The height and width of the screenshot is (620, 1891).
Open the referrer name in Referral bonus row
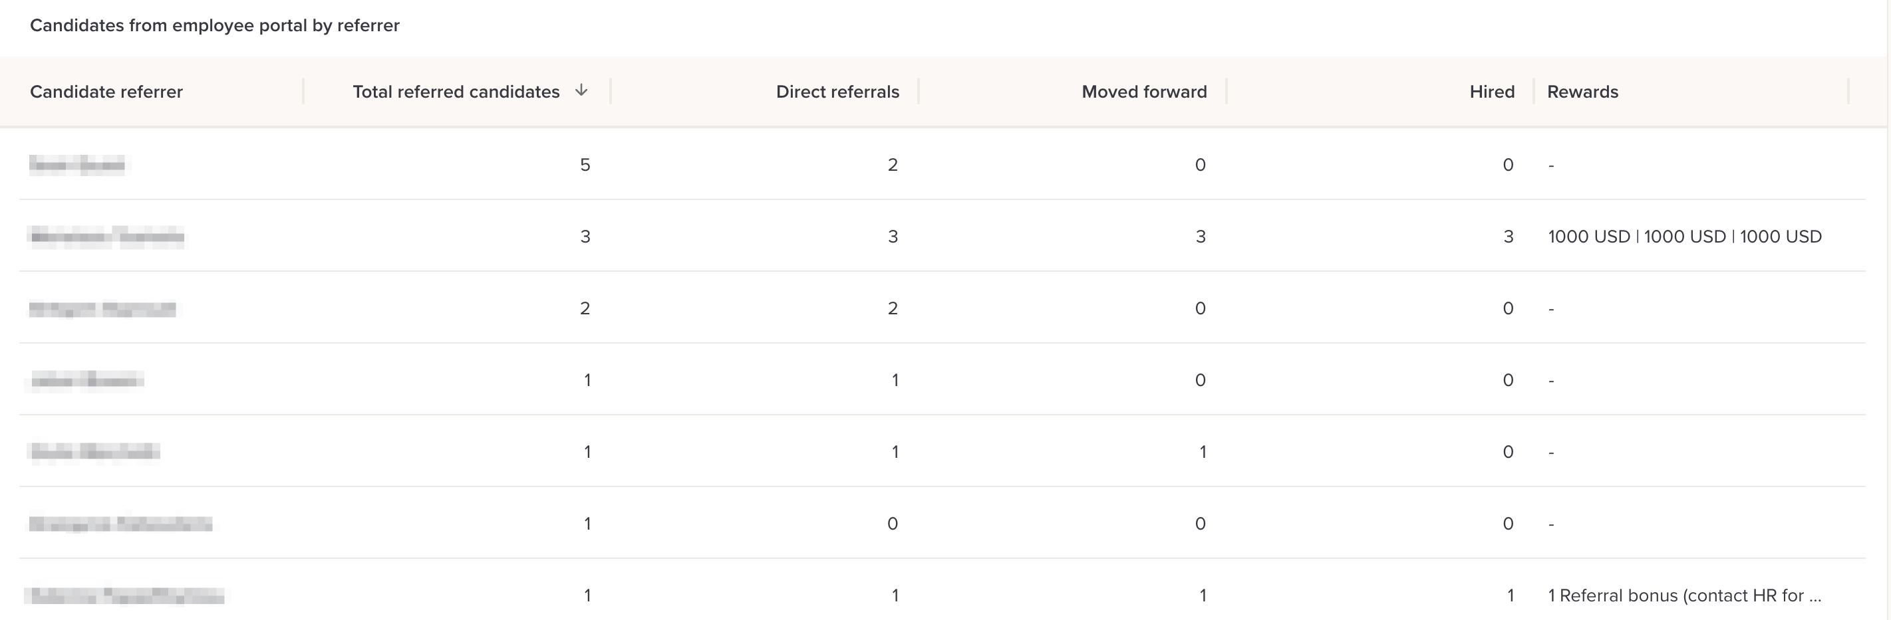tap(125, 595)
